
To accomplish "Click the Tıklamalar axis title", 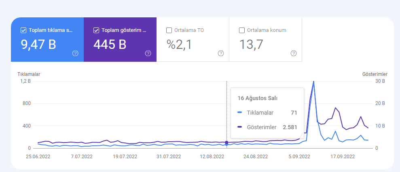I will pos(29,74).
